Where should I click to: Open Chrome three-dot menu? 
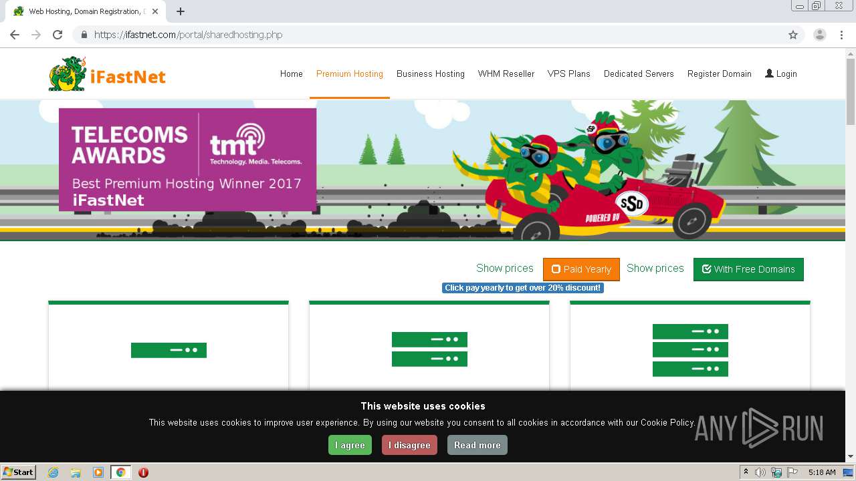pos(841,35)
